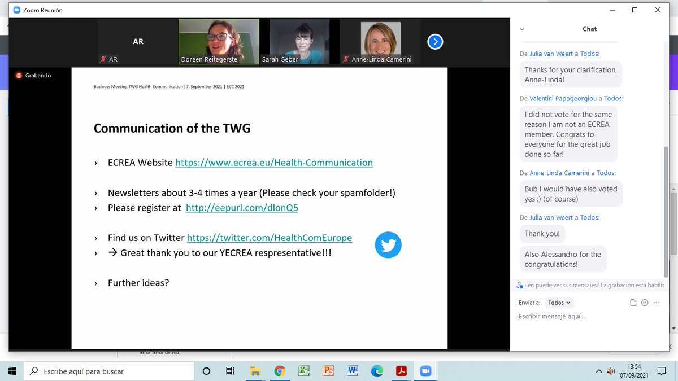Click the 'I did not vote' chat message
The width and height of the screenshot is (678, 381).
point(568,134)
